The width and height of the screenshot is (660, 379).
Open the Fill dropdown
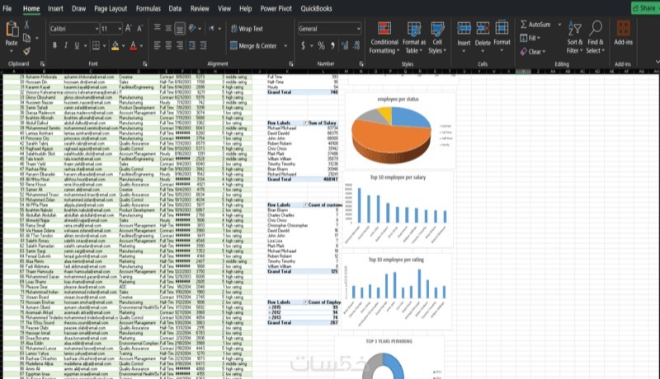(x=530, y=38)
